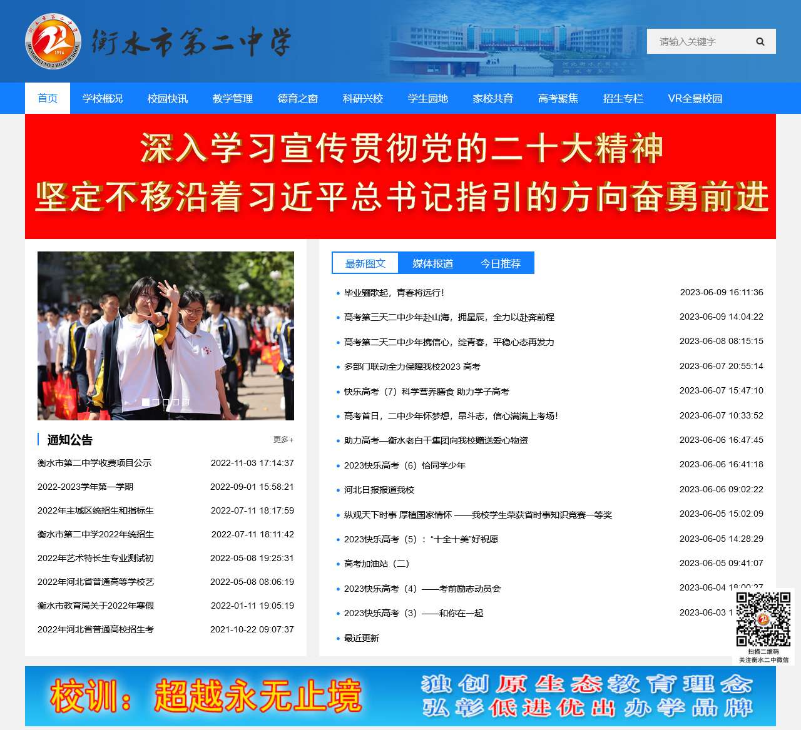Expand notices via the 更多+ link
This screenshot has height=730, width=801.
click(x=283, y=440)
